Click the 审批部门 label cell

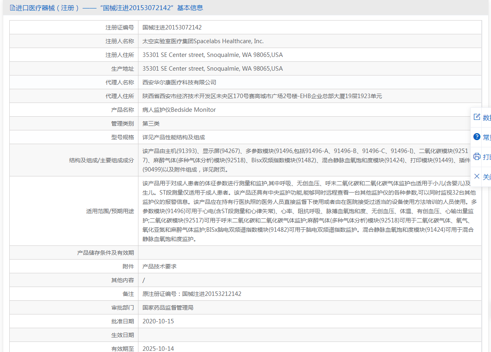[74, 308]
